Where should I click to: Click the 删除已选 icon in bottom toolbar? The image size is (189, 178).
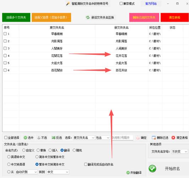[154, 138]
